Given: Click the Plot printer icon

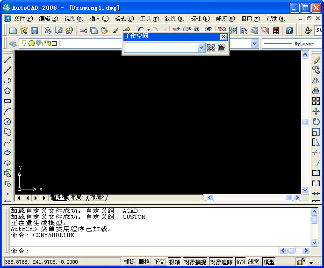Looking at the screenshot, I should 48,30.
